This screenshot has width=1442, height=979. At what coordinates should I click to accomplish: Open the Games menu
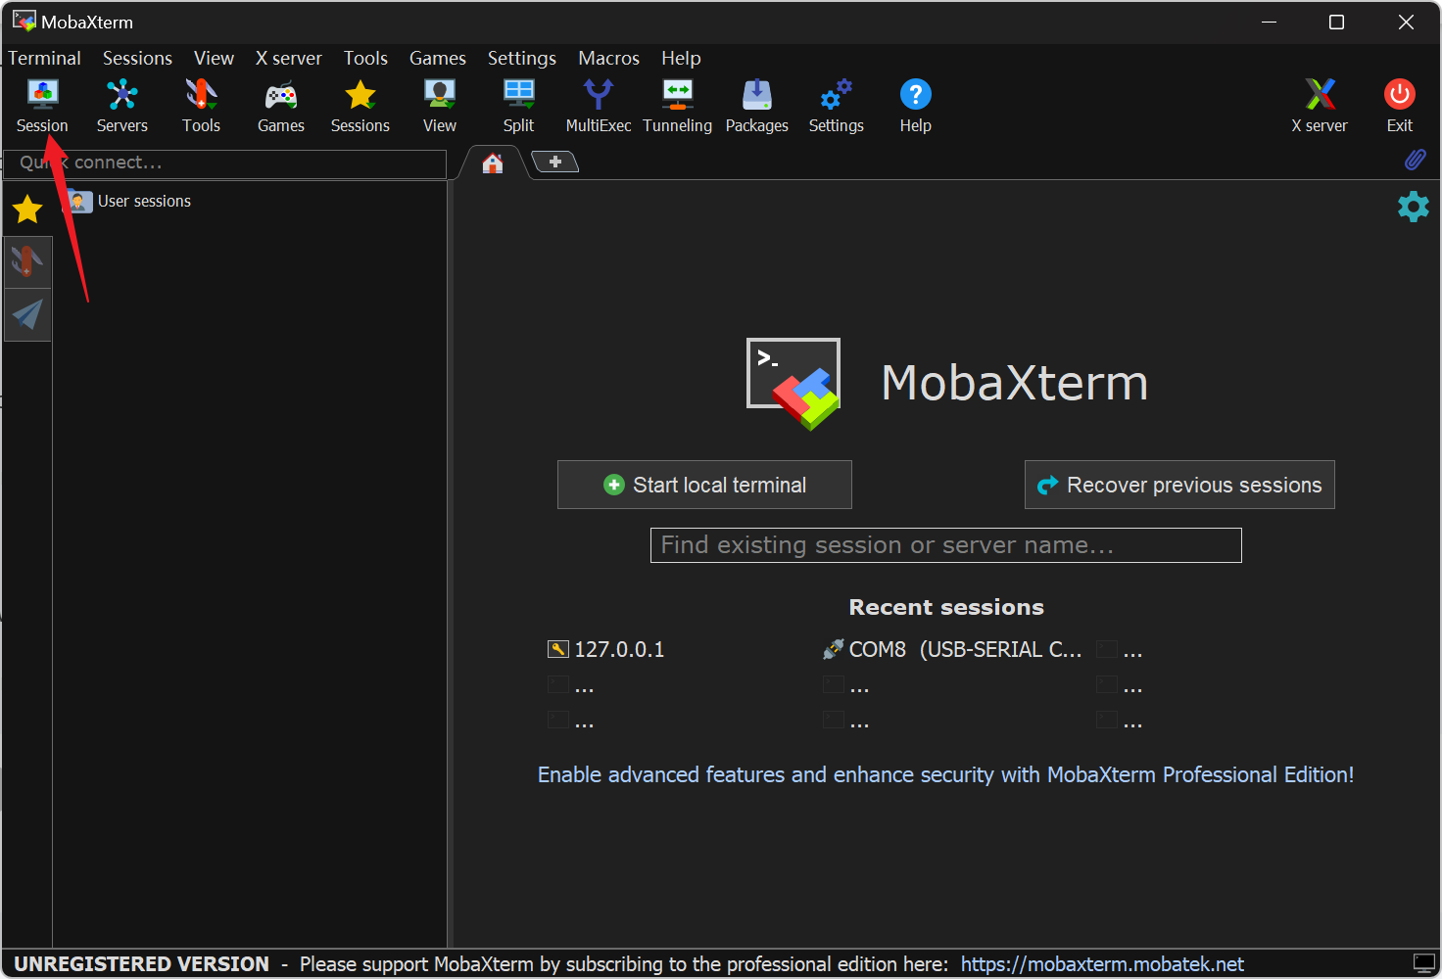[438, 58]
